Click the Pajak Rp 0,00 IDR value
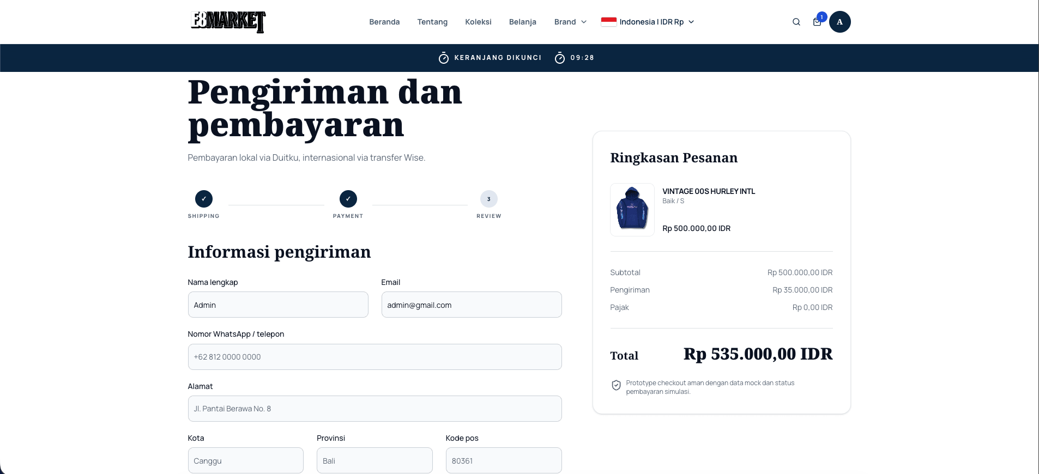The height and width of the screenshot is (474, 1039). click(812, 307)
